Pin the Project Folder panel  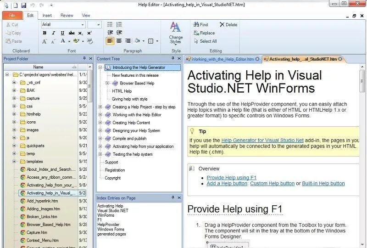[84, 58]
